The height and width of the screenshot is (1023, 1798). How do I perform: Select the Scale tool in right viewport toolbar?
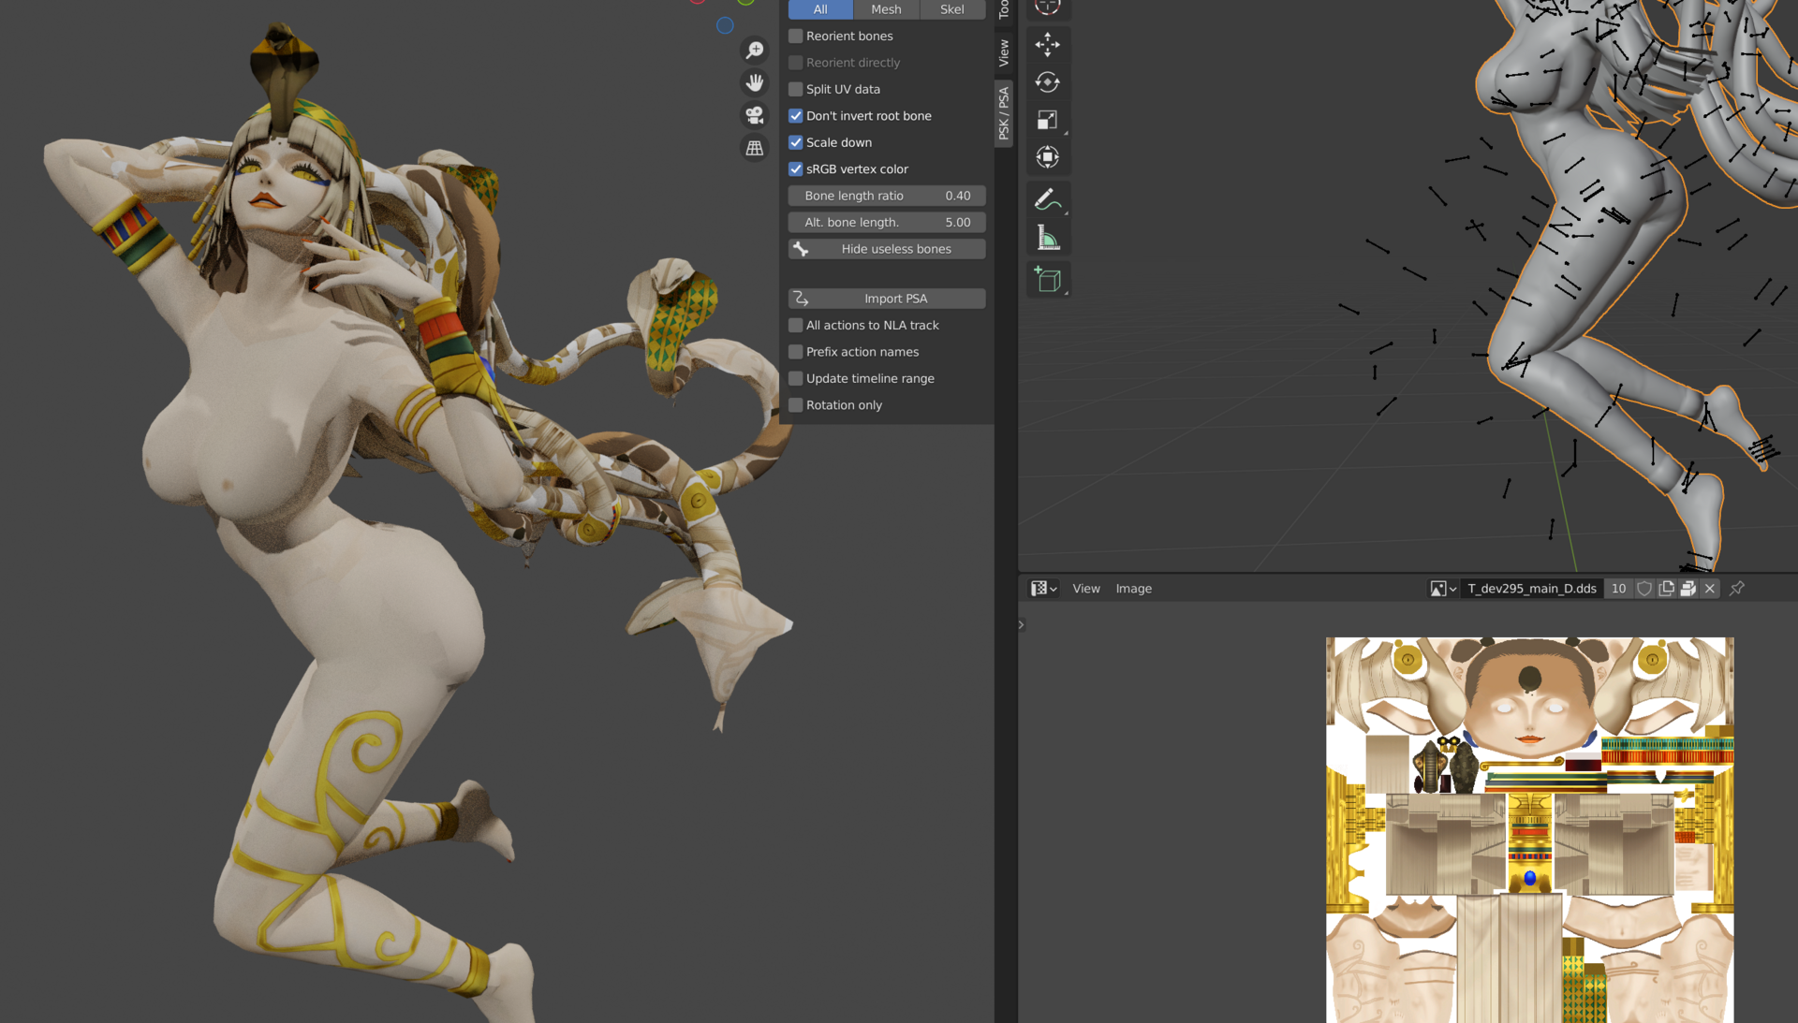tap(1048, 120)
